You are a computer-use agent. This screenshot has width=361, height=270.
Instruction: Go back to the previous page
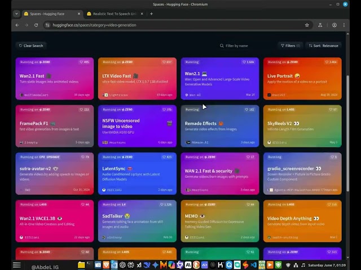coord(17,25)
